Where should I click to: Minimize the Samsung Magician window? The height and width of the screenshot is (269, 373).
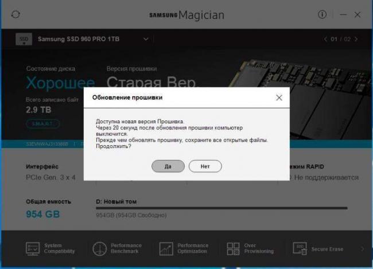(x=343, y=15)
